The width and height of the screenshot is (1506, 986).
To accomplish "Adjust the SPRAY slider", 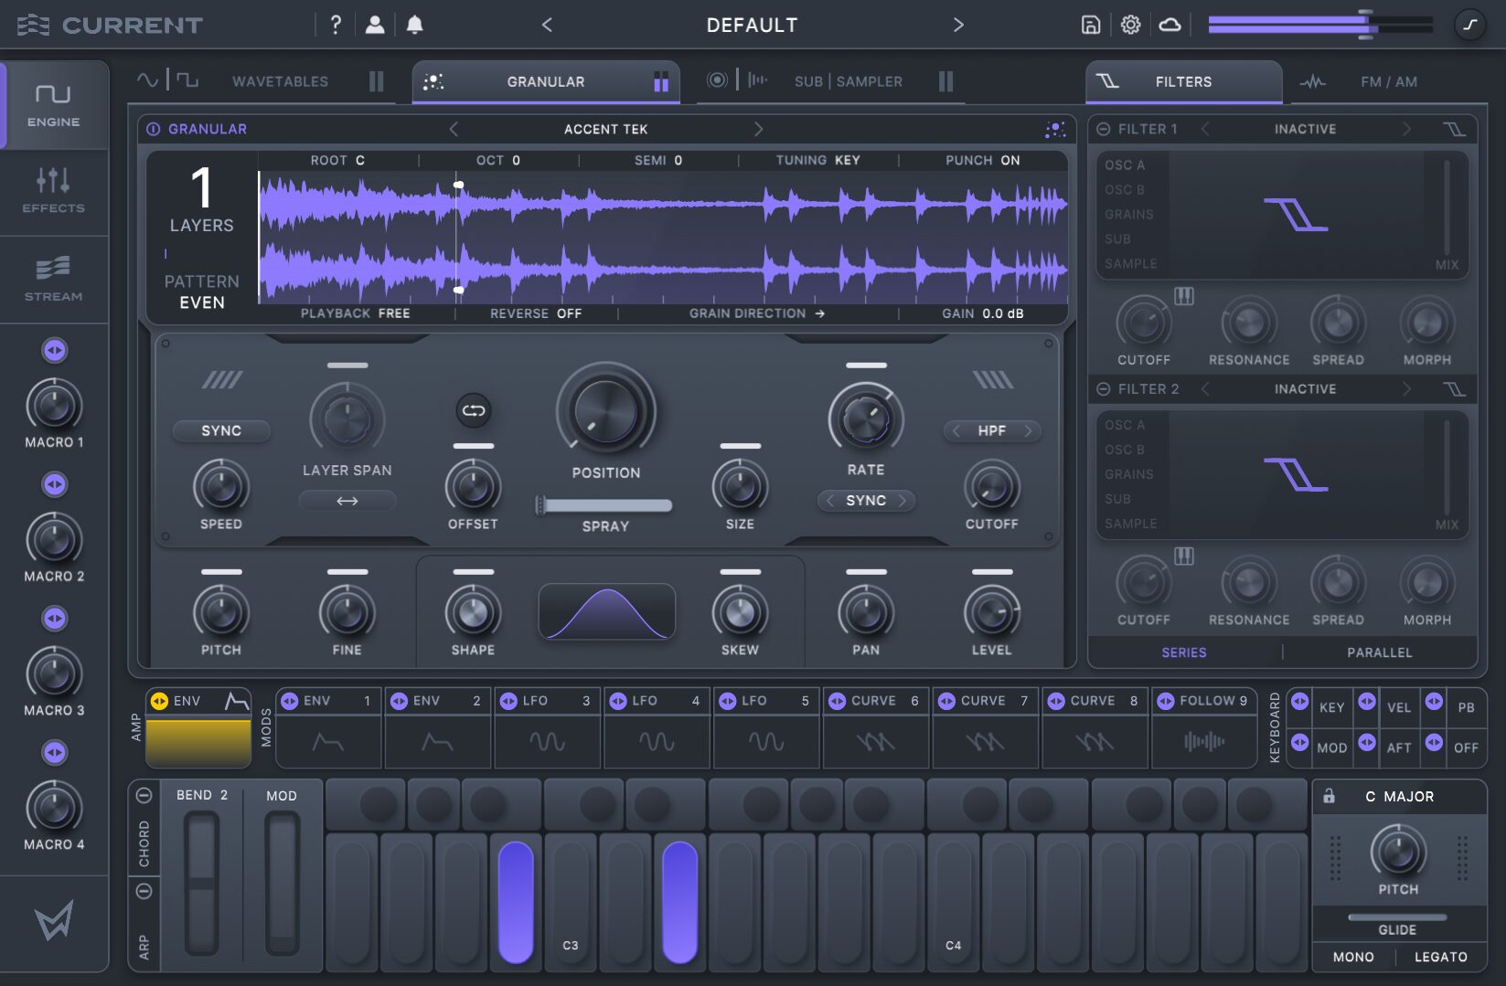I will pyautogui.click(x=603, y=505).
